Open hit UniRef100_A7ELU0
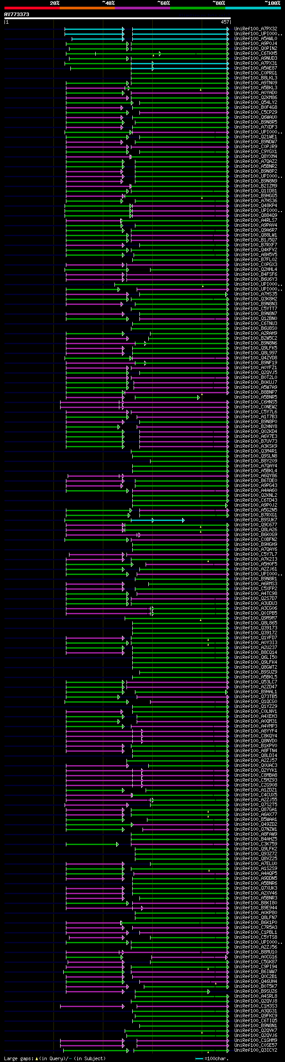 pos(256,863)
